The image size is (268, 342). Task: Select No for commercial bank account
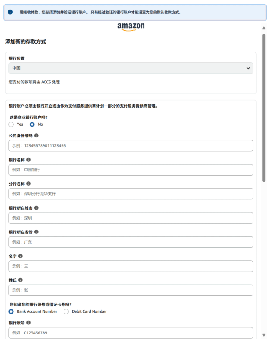click(32, 124)
